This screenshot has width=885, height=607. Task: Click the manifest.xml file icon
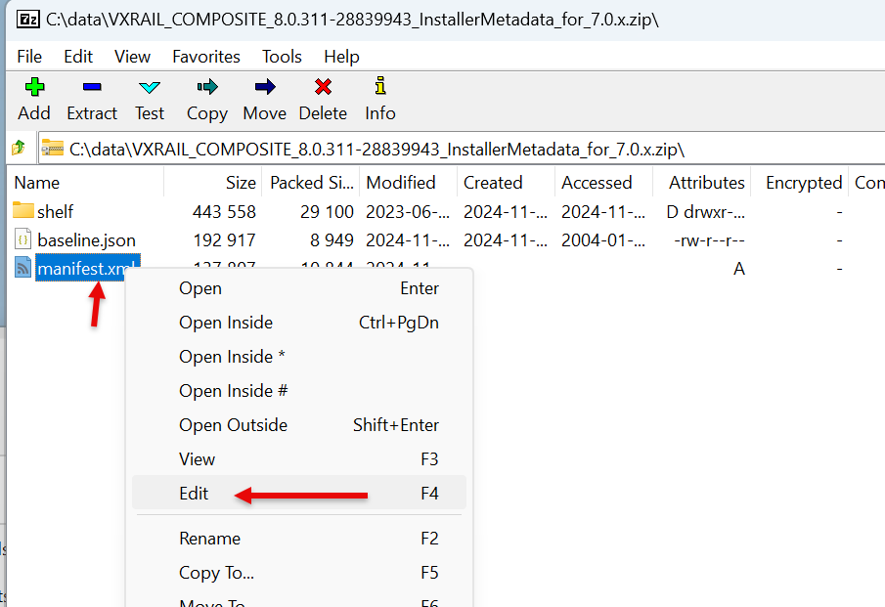point(22,268)
